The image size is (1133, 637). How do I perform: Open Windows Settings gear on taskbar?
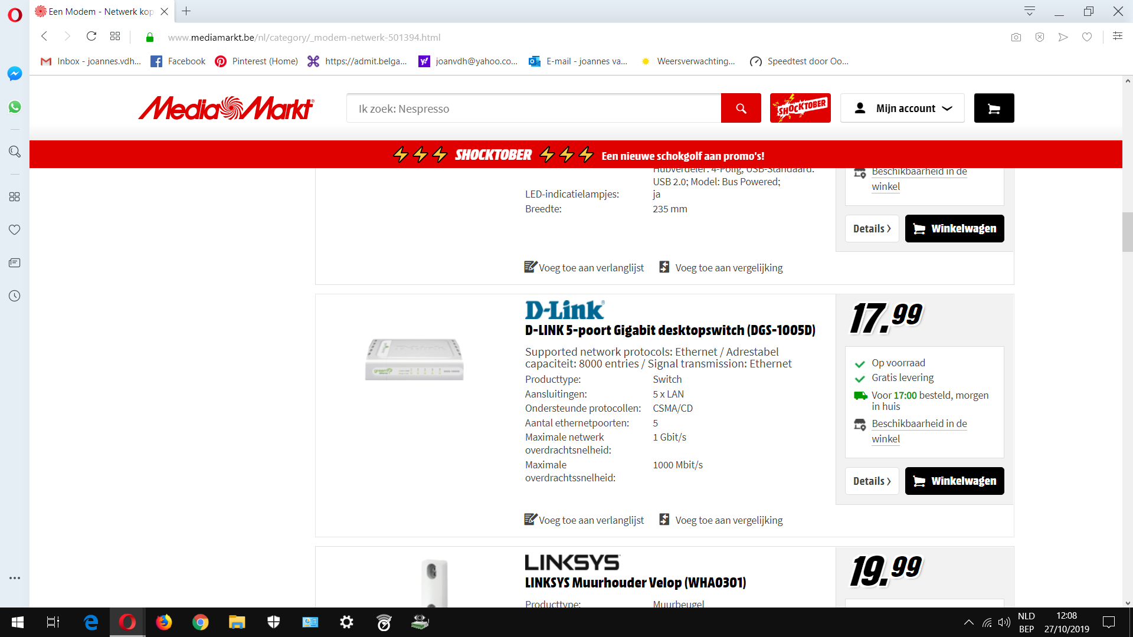(x=347, y=622)
